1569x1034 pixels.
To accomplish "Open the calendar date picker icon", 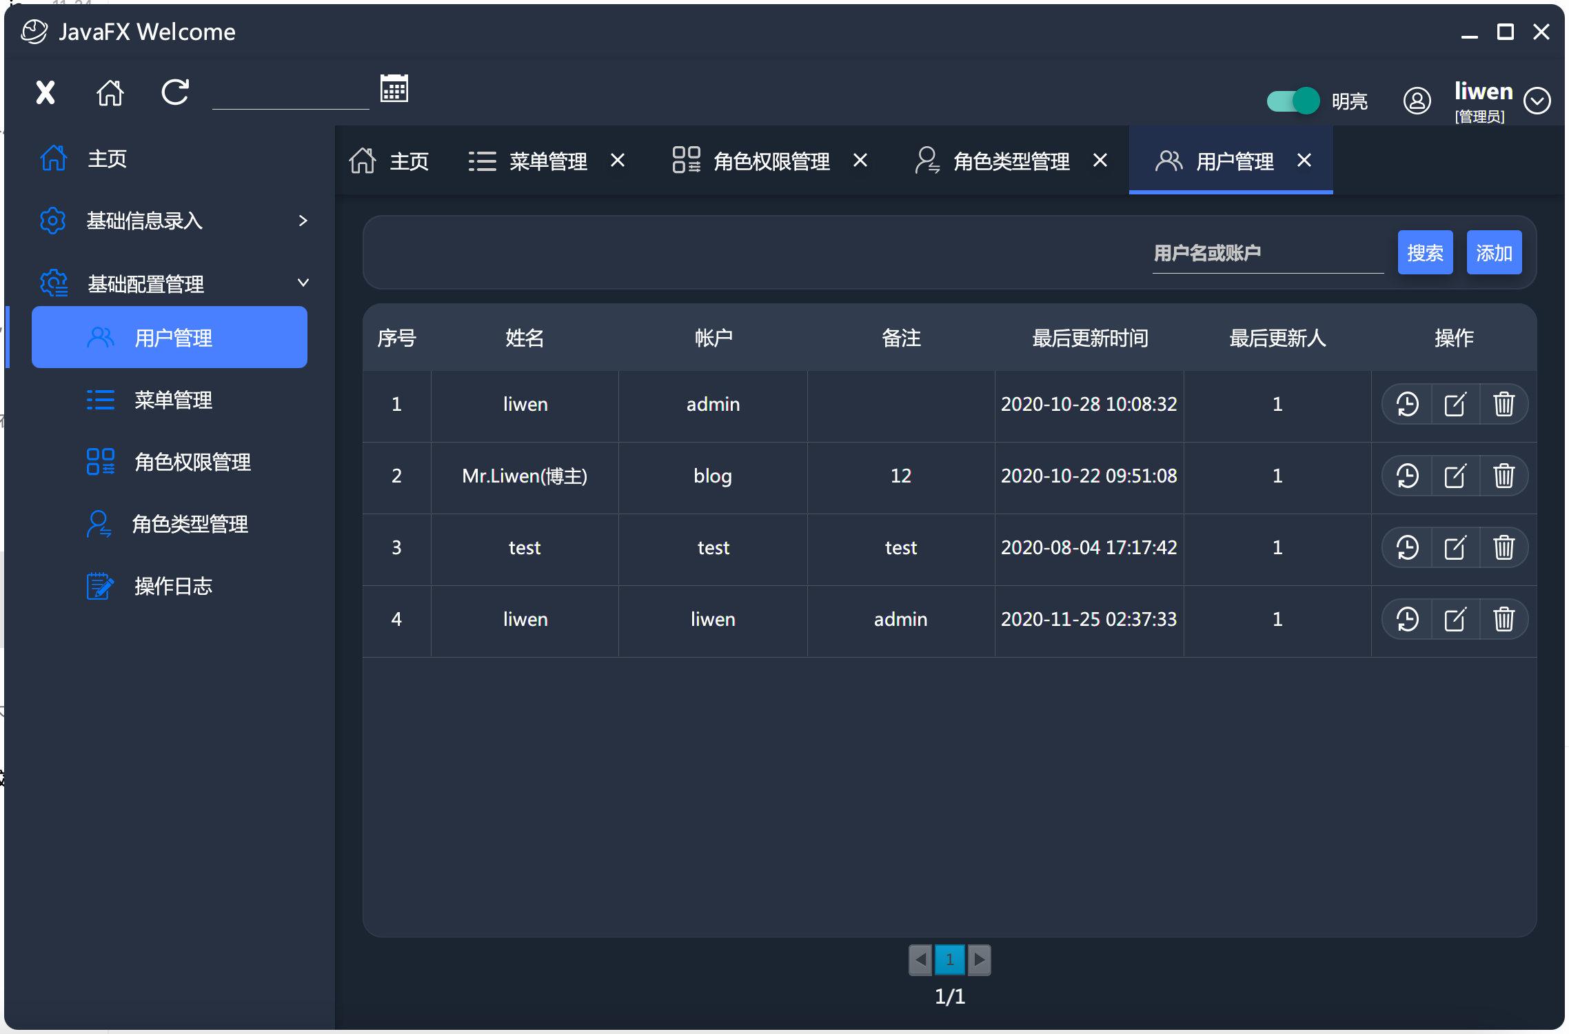I will point(394,88).
